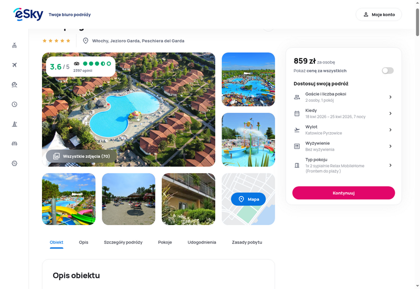Expand the 'Wyżywienie' meal option row
Screen dimensions: 420x289
(x=343, y=146)
